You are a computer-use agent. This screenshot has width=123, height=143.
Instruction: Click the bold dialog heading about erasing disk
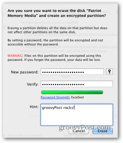[x=57, y=13]
